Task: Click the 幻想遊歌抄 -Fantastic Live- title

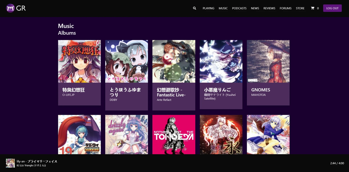Action: click(171, 92)
